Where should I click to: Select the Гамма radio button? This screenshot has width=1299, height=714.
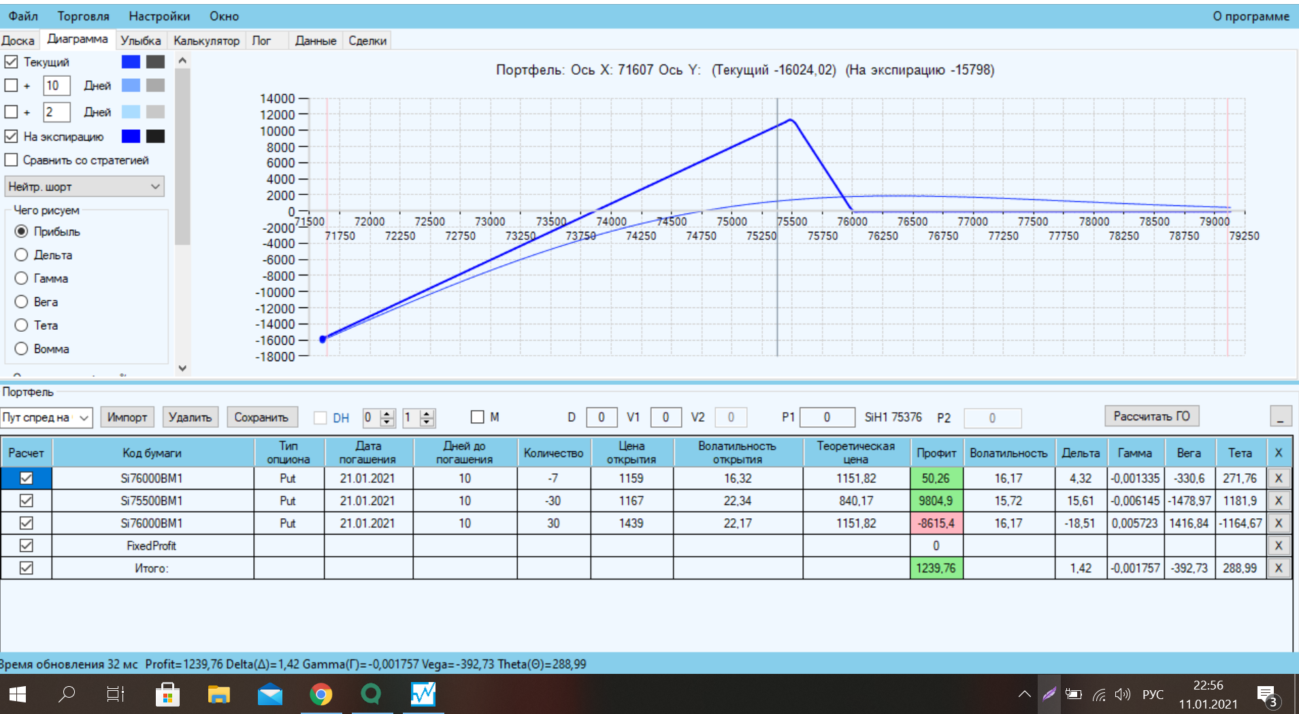[21, 278]
